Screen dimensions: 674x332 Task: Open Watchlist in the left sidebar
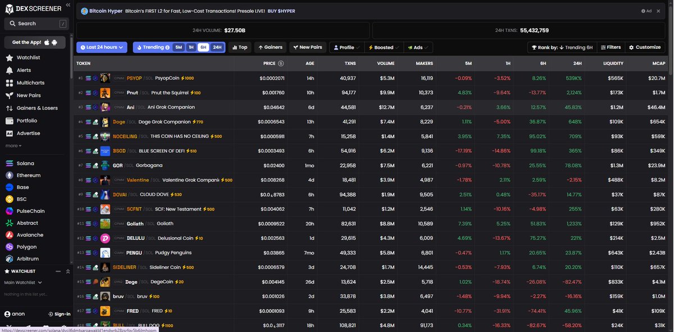(x=28, y=58)
